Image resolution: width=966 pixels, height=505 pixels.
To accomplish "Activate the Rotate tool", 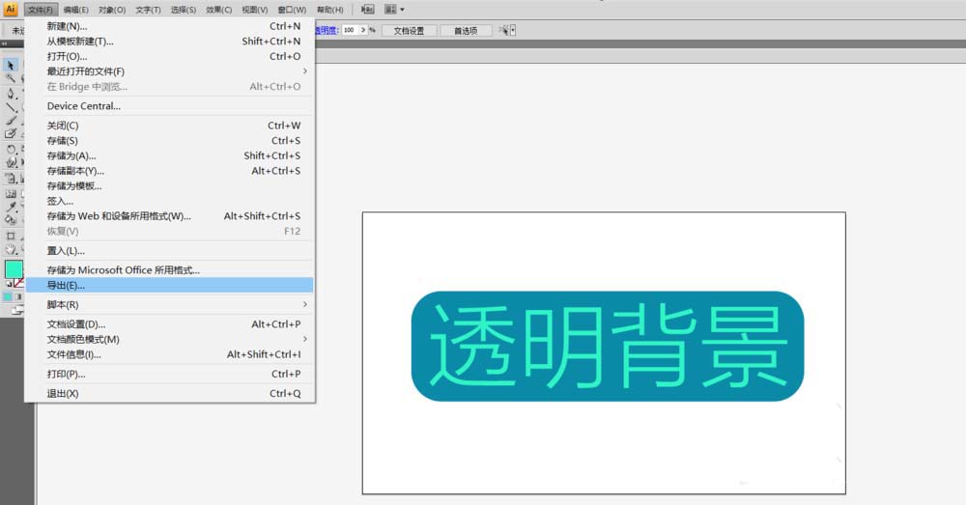I will pyautogui.click(x=11, y=150).
